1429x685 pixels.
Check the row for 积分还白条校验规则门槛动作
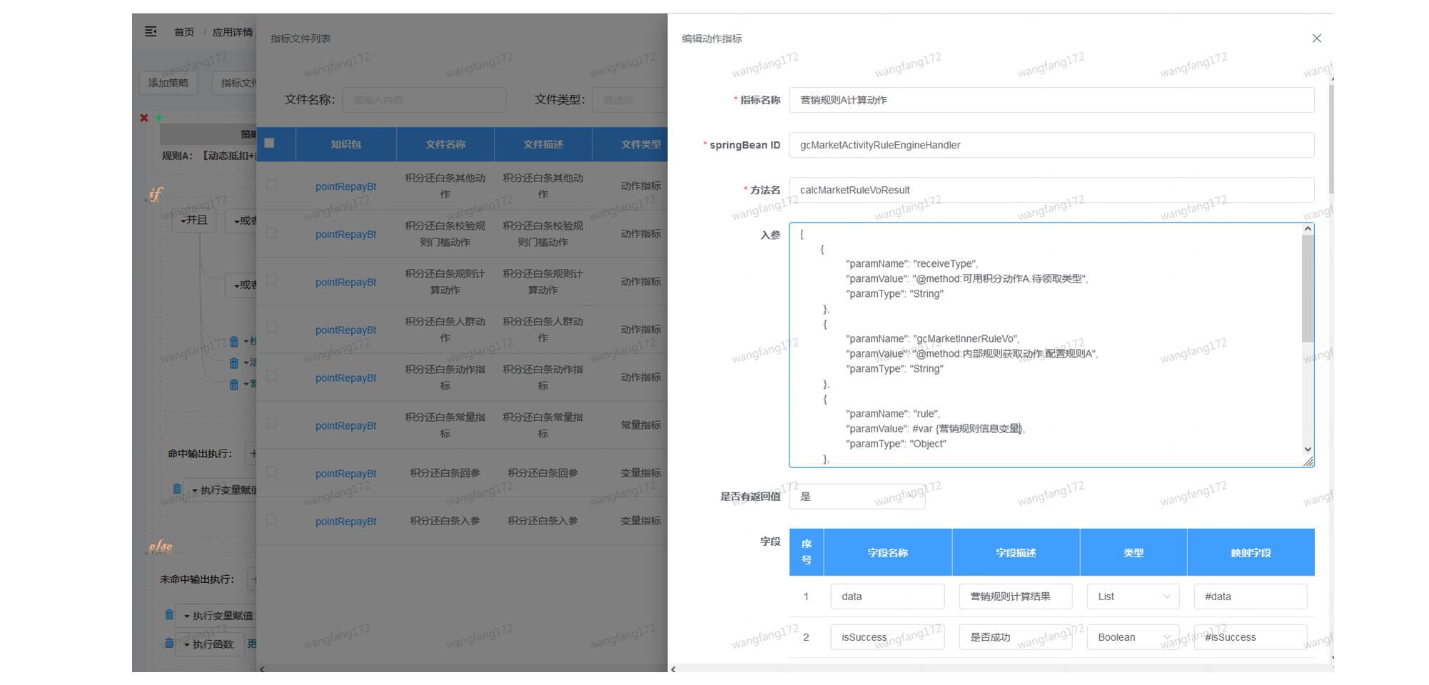pyautogui.click(x=271, y=232)
